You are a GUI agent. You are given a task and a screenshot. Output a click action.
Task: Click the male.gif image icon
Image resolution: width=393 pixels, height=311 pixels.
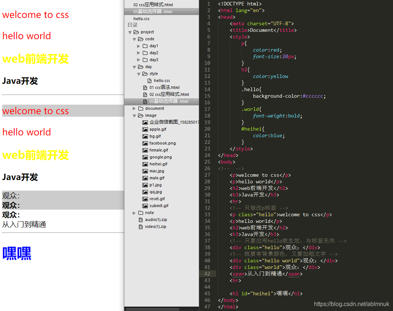tap(145, 178)
